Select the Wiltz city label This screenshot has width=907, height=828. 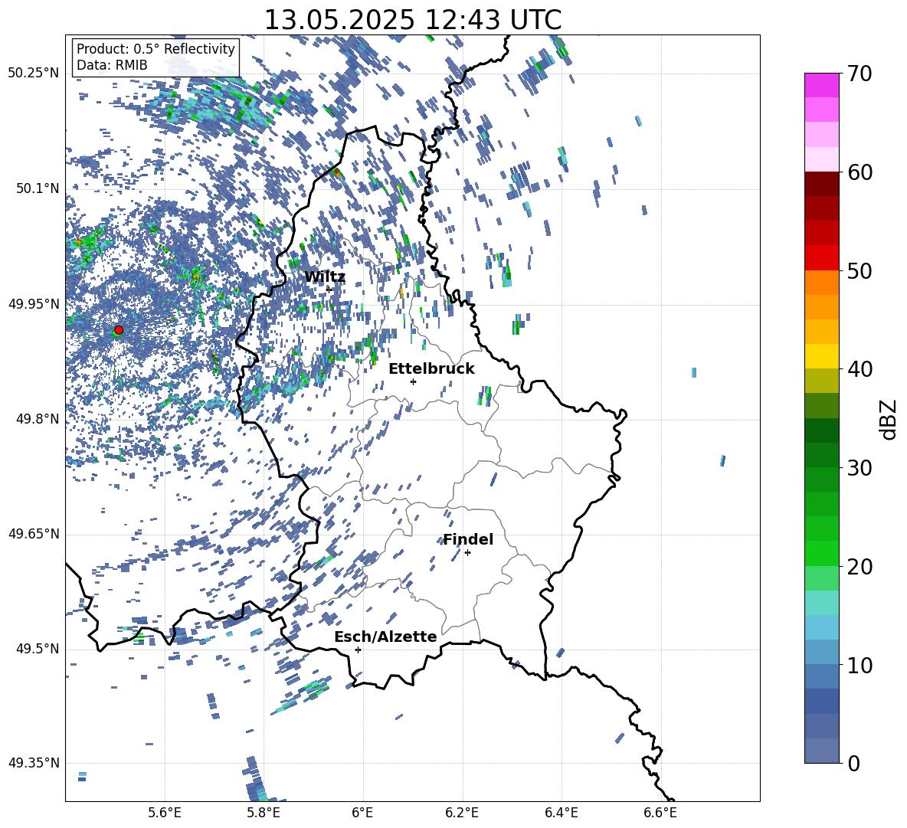coord(325,277)
